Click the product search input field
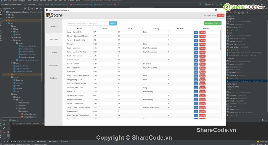The image size is (268, 145). [x=87, y=23]
